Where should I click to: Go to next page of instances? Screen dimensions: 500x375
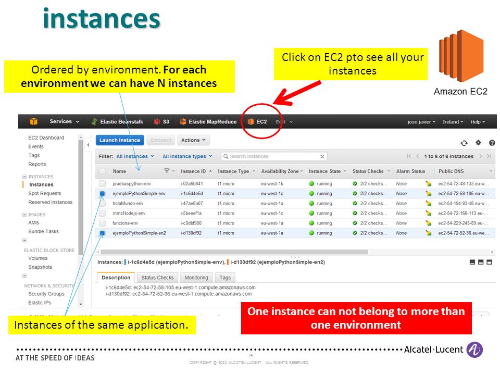(x=481, y=156)
